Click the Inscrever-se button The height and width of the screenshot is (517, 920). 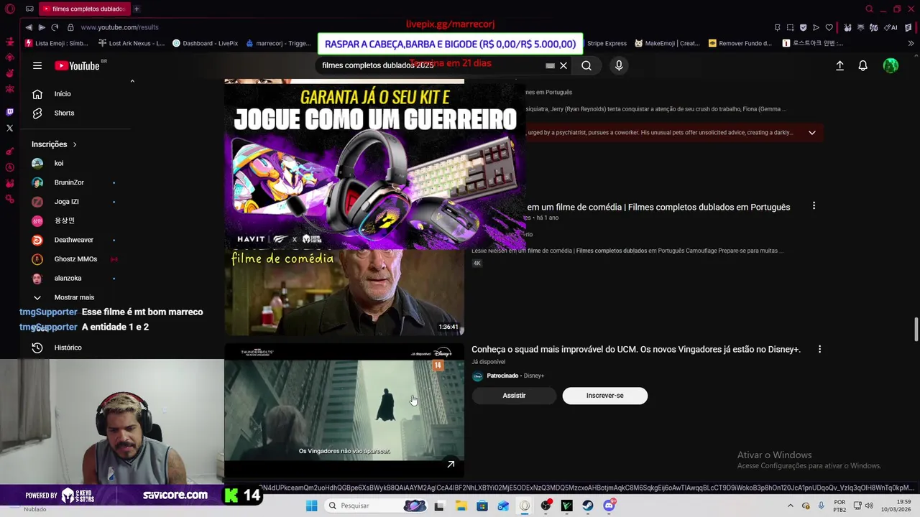tap(604, 396)
